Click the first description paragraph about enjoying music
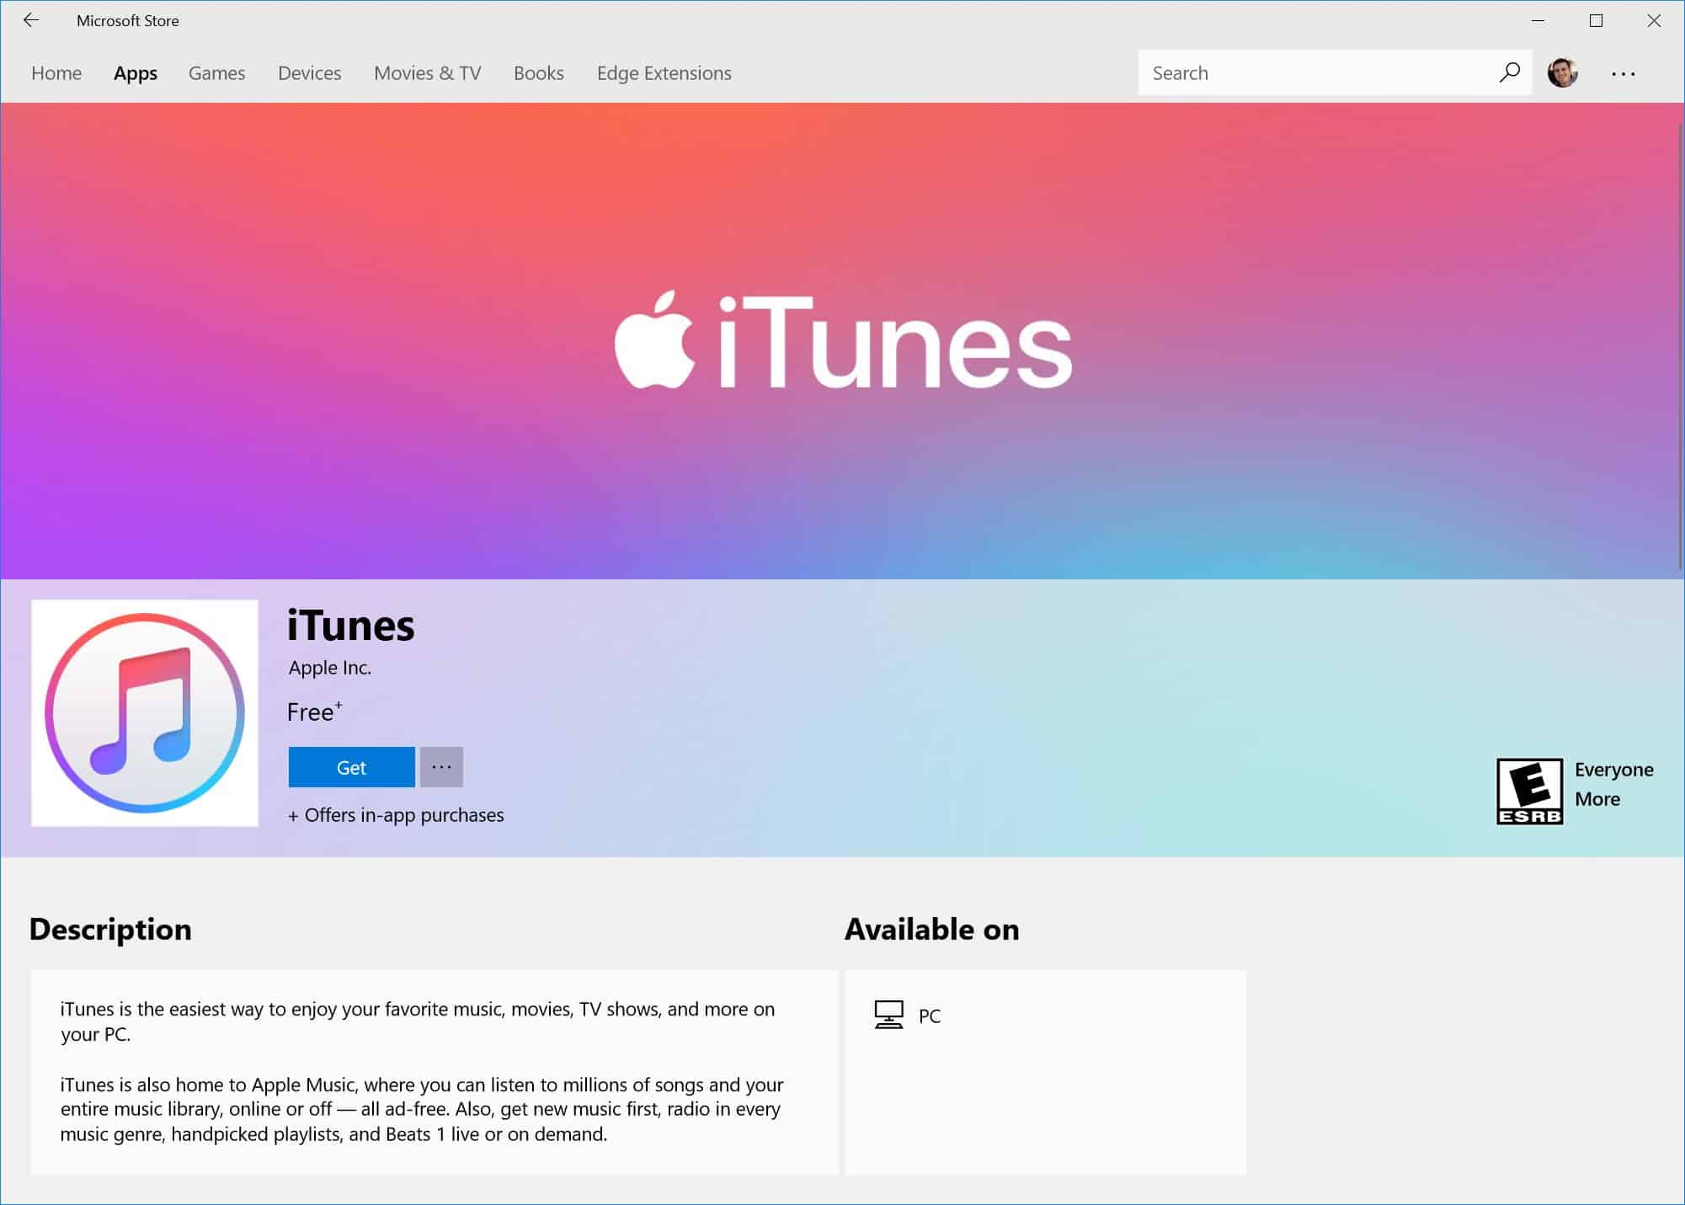 [418, 1021]
